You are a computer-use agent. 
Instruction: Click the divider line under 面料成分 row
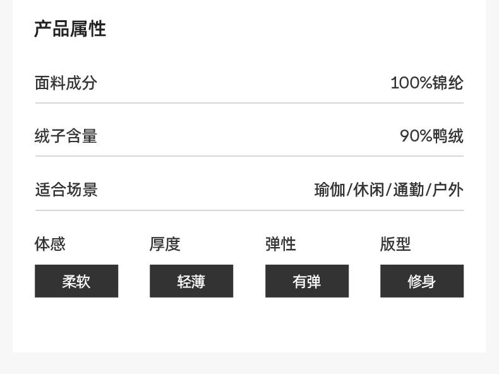point(249,103)
